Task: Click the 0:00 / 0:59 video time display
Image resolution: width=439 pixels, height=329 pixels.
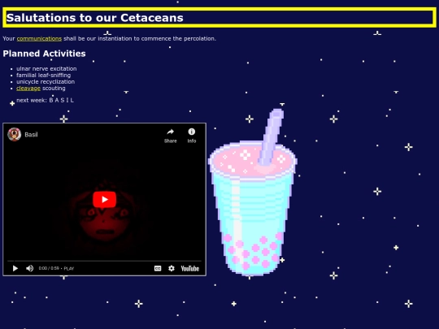Action: [49, 268]
